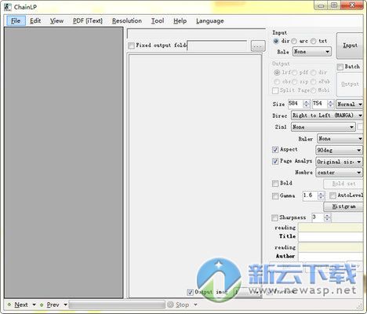Click the fixed output folder path field

pyautogui.click(x=217, y=46)
